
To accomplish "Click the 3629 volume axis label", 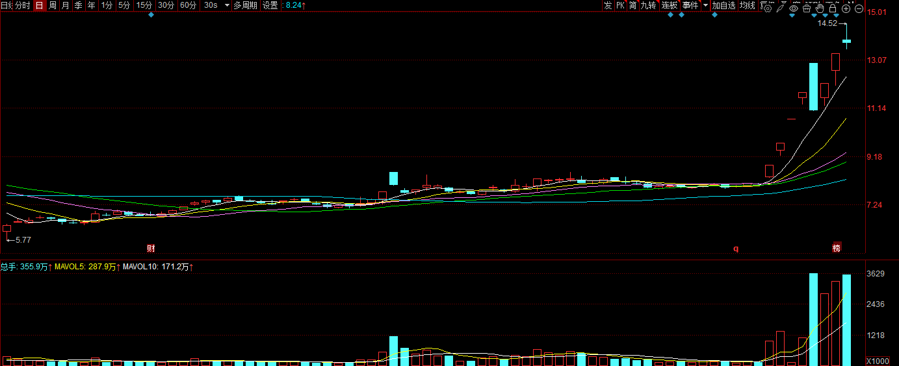I will (x=876, y=273).
